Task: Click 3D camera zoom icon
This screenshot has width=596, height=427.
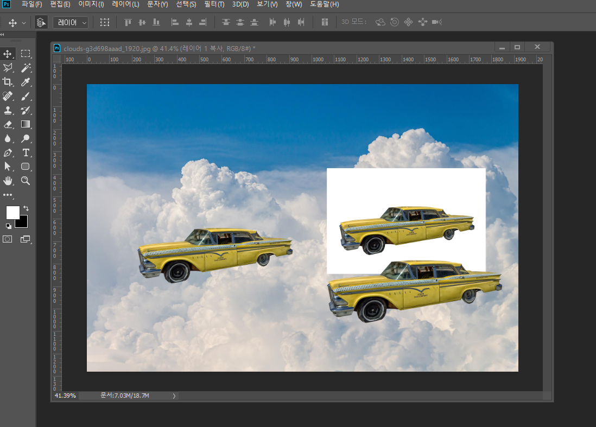Action: pyautogui.click(x=437, y=22)
